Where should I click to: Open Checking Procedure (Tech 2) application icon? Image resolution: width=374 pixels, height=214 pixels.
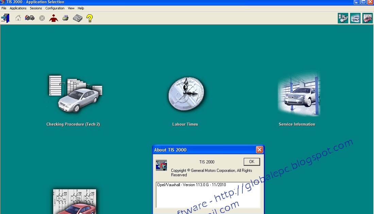point(75,94)
